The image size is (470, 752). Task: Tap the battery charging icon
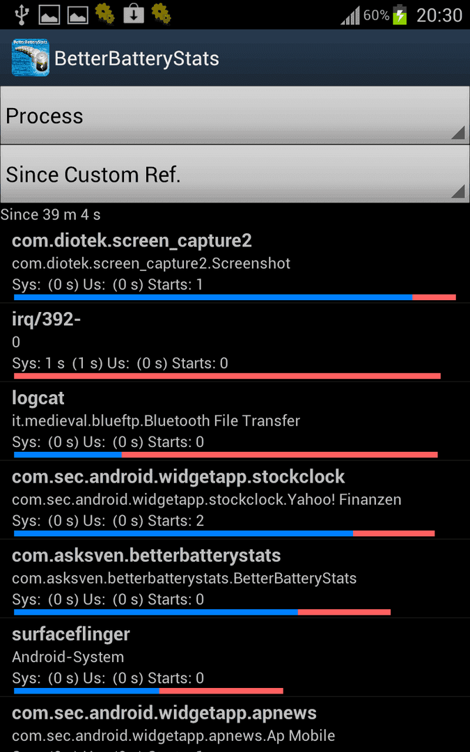click(400, 15)
